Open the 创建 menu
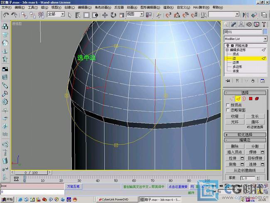 (69, 7)
